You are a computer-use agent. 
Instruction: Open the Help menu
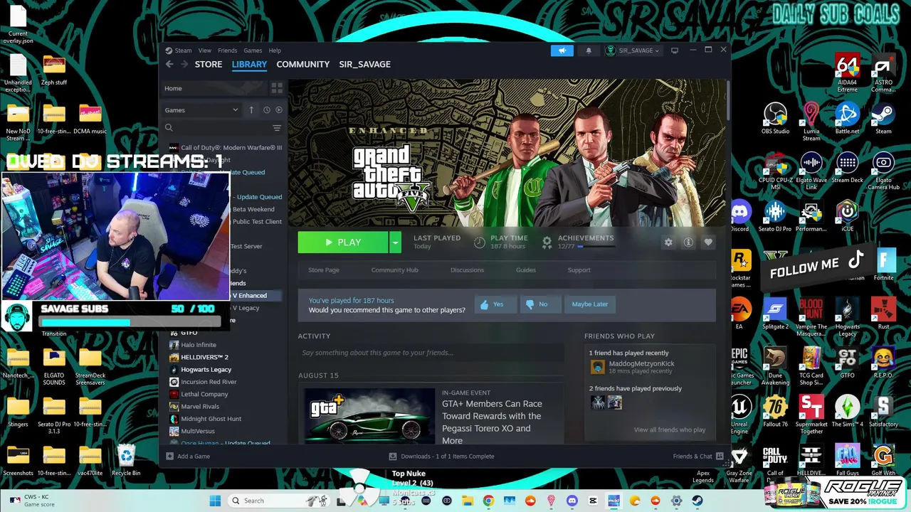(x=275, y=50)
